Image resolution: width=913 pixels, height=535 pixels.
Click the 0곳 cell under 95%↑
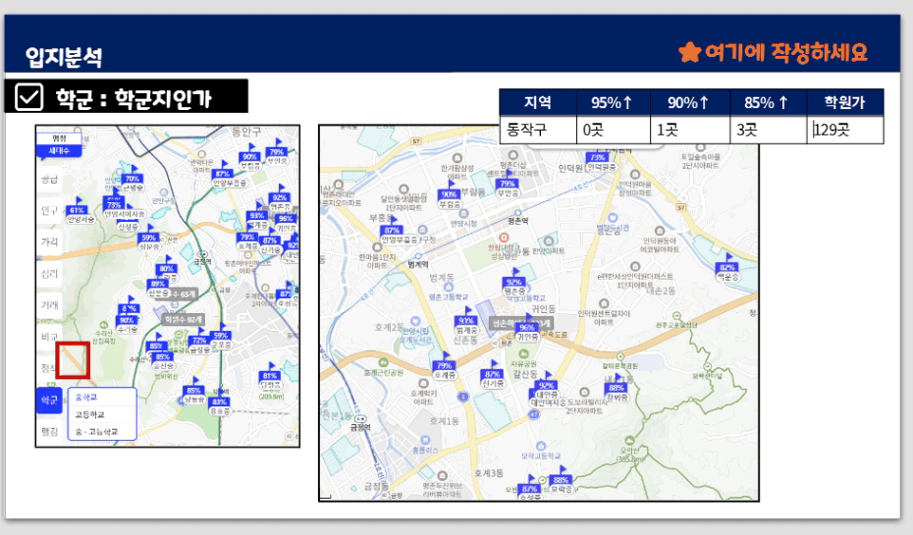(x=614, y=130)
